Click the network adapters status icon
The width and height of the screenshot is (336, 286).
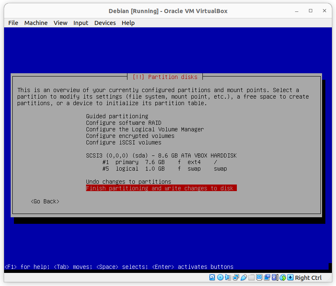(x=235, y=277)
